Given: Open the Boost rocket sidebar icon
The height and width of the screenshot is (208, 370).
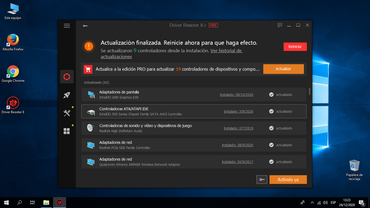Looking at the screenshot, I should click(x=67, y=95).
